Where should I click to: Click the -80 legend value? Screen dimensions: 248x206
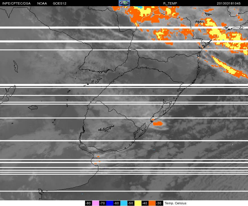(x=88, y=203)
